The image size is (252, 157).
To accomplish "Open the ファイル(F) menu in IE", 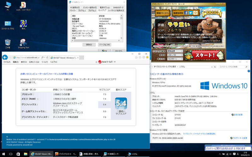I will pos(7,62).
